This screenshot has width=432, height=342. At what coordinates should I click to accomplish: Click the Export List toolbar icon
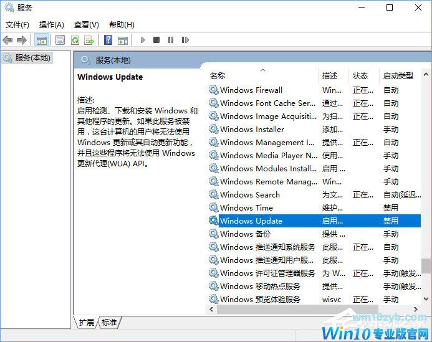(x=89, y=40)
